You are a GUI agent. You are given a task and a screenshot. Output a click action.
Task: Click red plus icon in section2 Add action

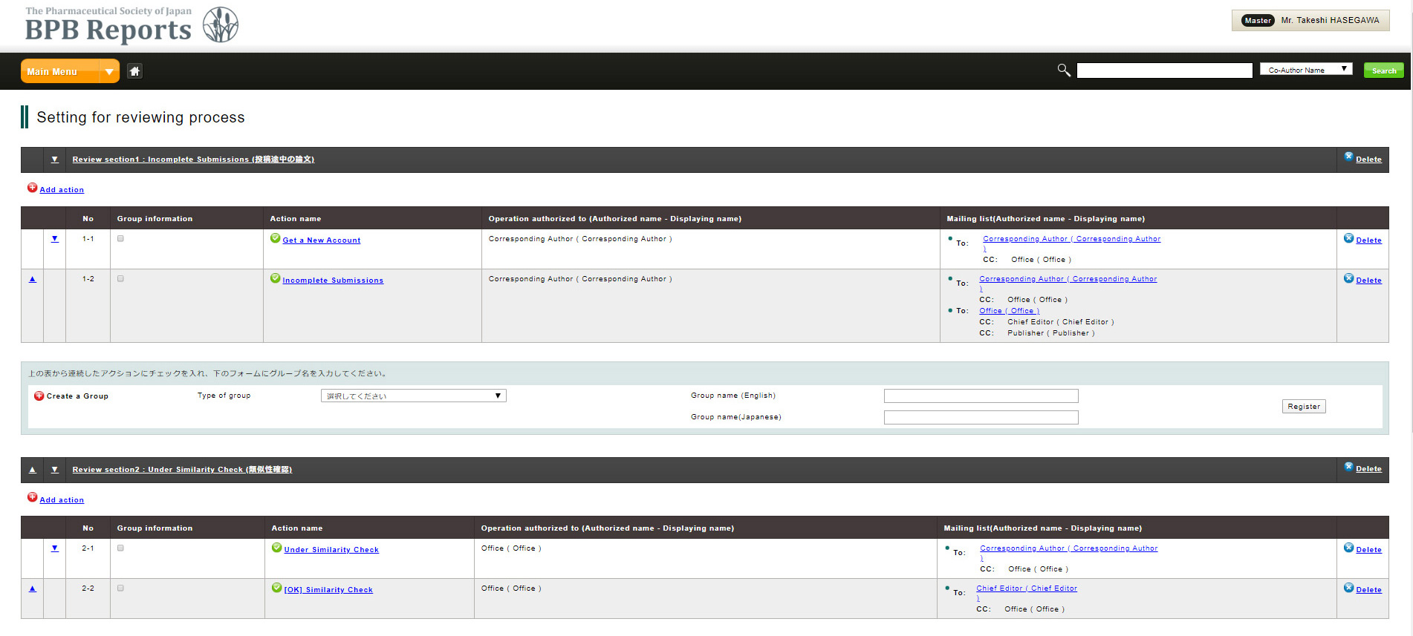32,497
